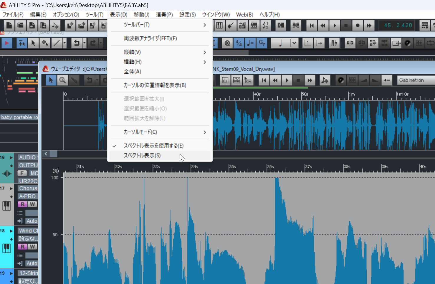Click the Auto button on track 17

click(x=32, y=221)
